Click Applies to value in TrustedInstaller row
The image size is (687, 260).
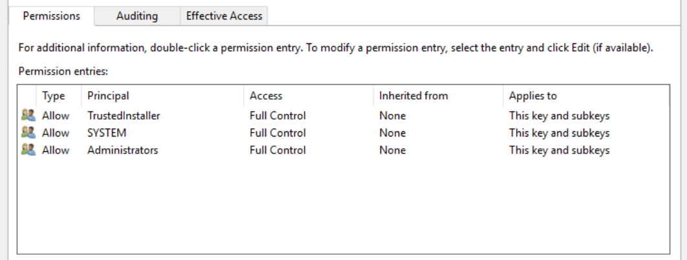(x=559, y=116)
